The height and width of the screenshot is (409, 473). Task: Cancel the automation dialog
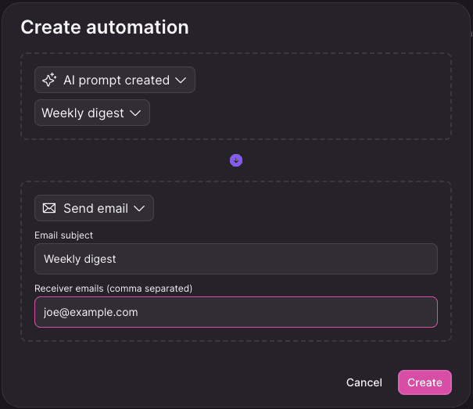364,382
